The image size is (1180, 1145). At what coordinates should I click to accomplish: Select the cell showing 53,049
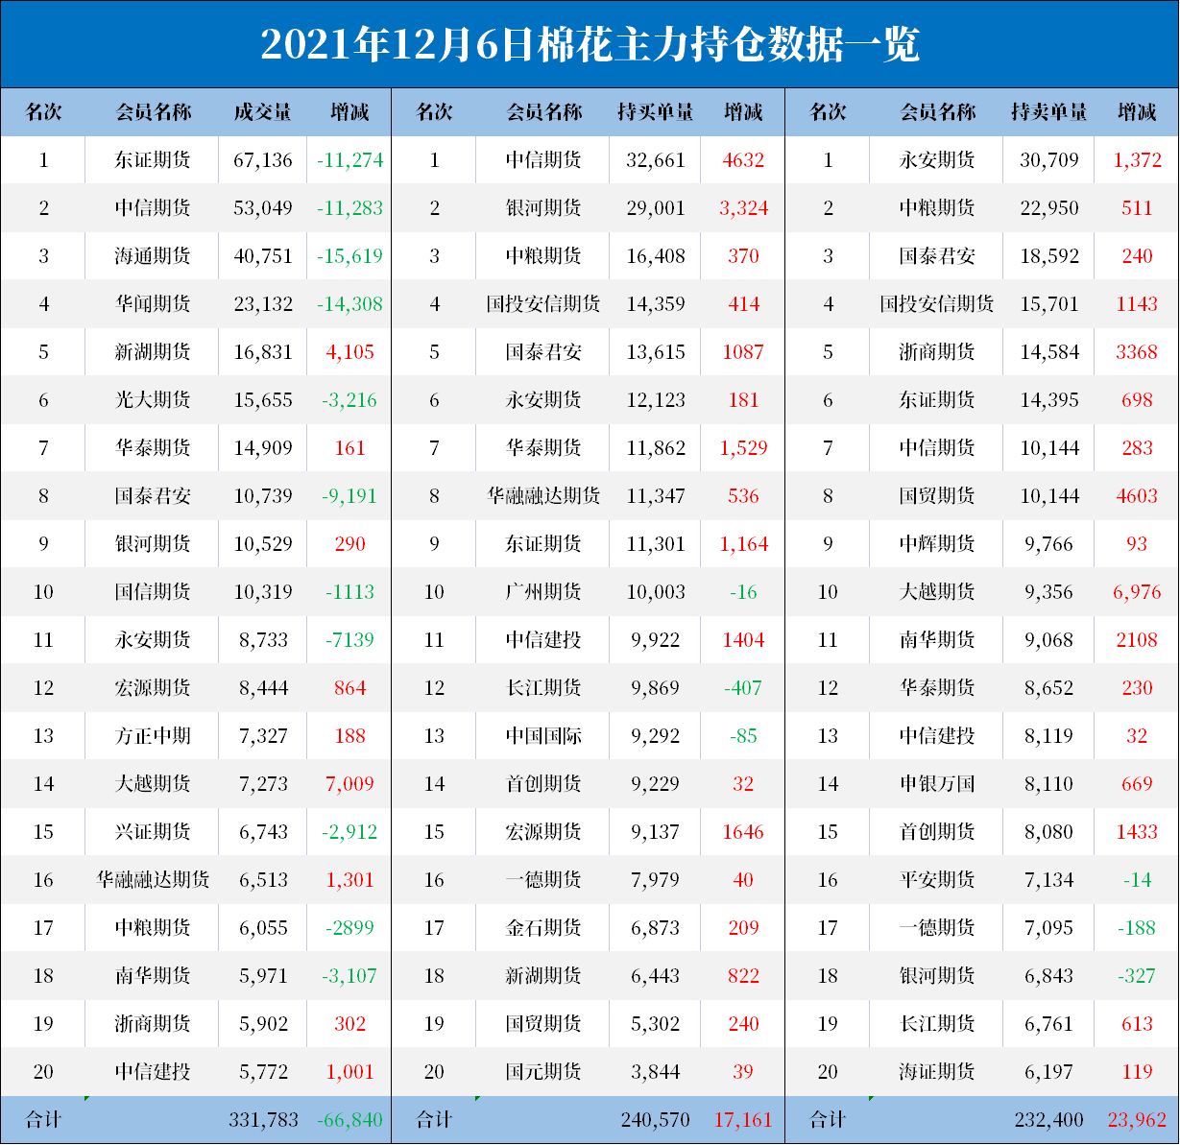(263, 208)
